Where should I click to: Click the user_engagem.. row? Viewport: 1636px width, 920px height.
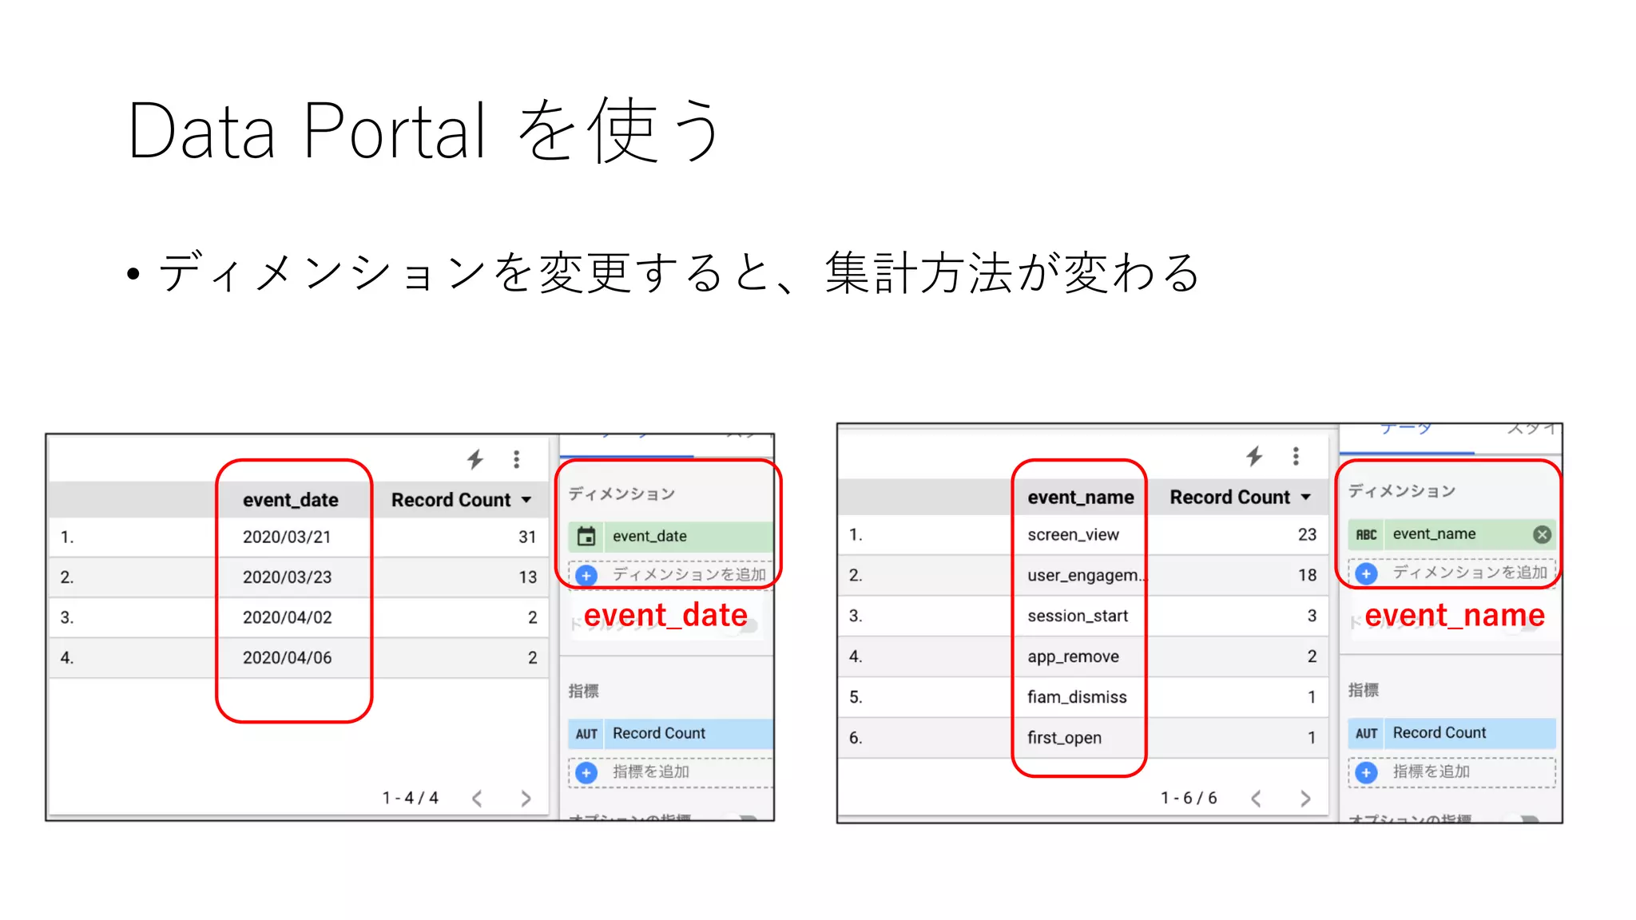coord(1083,575)
